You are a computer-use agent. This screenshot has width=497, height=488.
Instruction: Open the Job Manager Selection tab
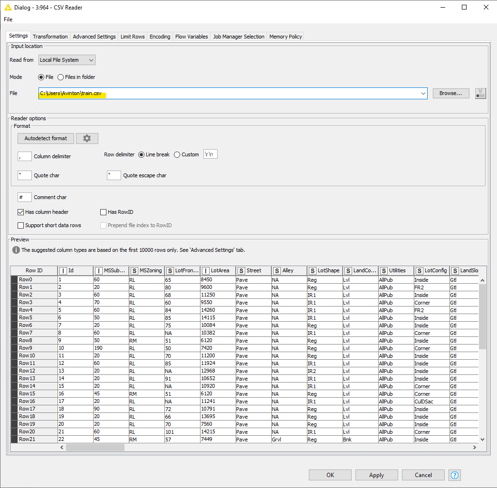point(239,37)
